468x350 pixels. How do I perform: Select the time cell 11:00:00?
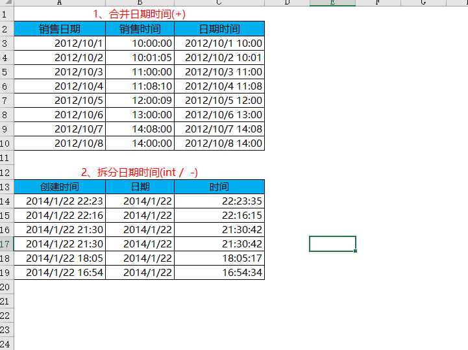(x=140, y=72)
